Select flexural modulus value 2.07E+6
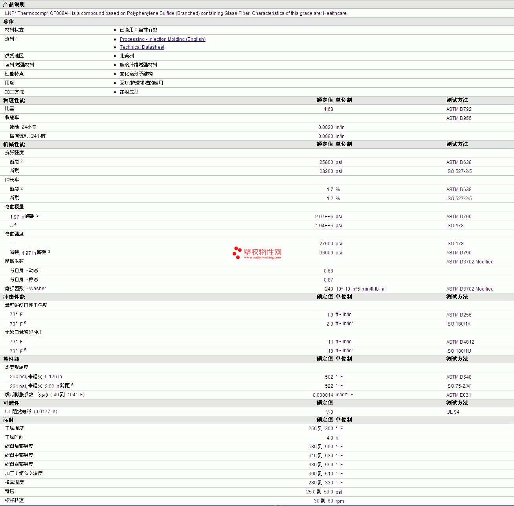This screenshot has width=514, height=506. point(324,217)
